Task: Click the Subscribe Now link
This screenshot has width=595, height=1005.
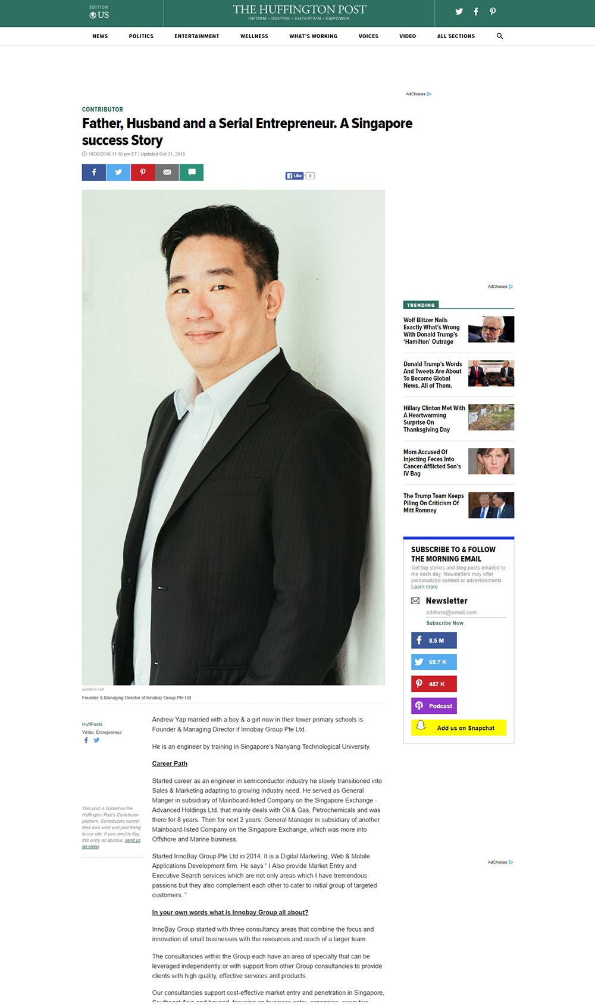Action: (x=444, y=623)
